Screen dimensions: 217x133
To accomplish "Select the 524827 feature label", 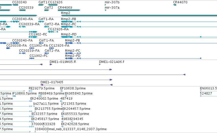I will point(206,94).
